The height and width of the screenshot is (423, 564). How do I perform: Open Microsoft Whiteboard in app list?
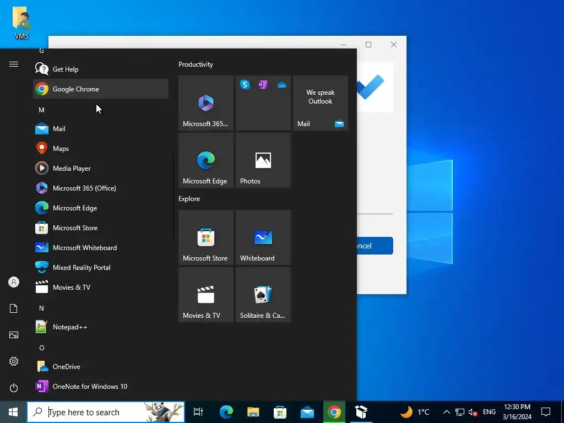click(101, 247)
